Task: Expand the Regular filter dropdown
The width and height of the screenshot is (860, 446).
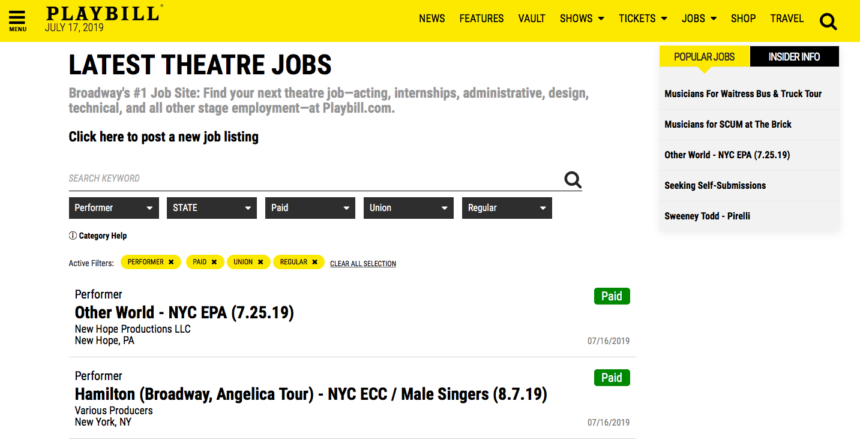Action: click(507, 208)
